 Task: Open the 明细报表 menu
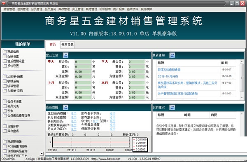click(105, 9)
